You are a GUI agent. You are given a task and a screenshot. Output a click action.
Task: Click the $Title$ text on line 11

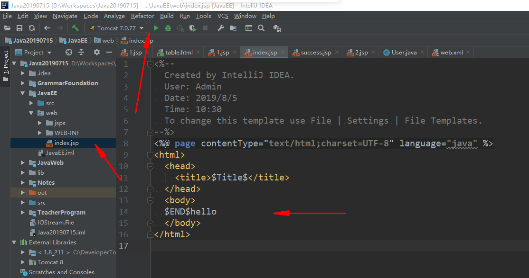229,178
